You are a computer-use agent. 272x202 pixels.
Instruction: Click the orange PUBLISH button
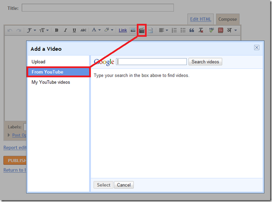coord(15,160)
